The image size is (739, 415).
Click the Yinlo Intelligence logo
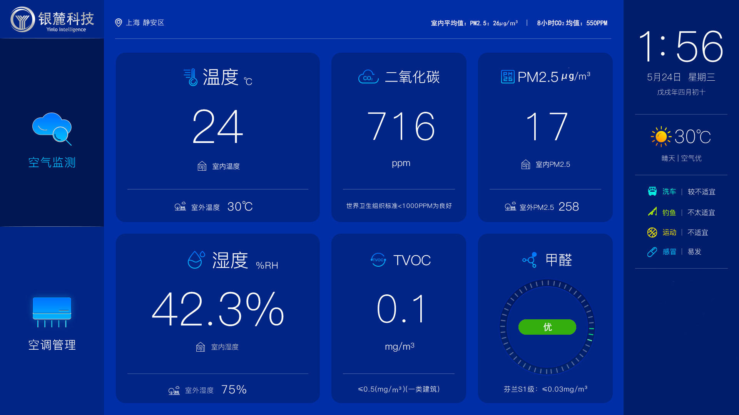tap(52, 19)
